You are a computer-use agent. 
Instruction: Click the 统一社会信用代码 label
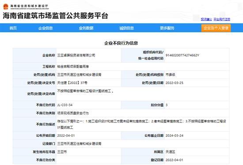point(151,58)
